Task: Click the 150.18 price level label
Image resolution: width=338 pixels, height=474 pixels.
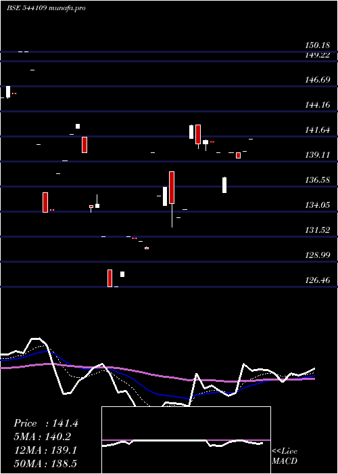Action: (317, 45)
